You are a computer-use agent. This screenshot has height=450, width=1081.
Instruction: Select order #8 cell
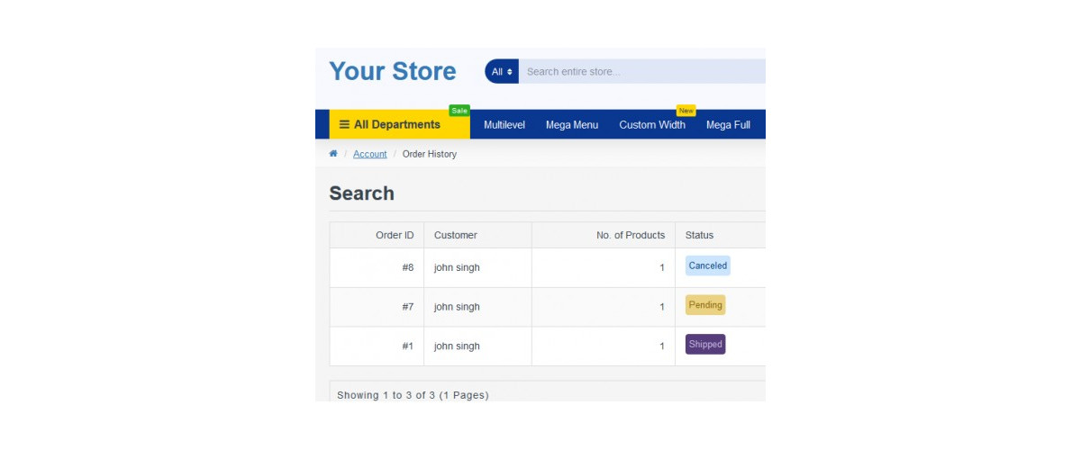click(377, 267)
